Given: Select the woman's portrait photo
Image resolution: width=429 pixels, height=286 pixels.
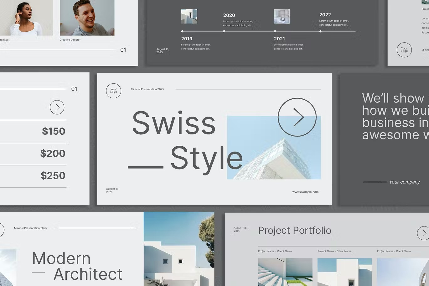Looking at the screenshot, I should click(x=27, y=18).
